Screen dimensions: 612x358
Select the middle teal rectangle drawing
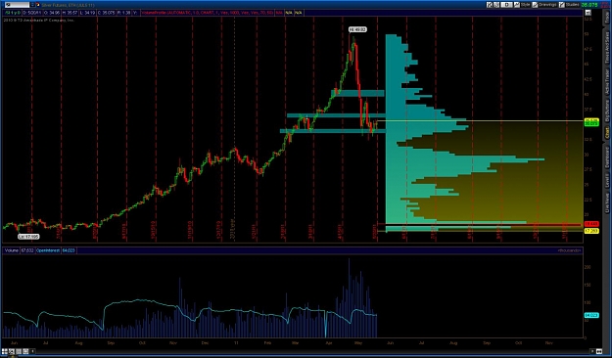pyautogui.click(x=336, y=115)
